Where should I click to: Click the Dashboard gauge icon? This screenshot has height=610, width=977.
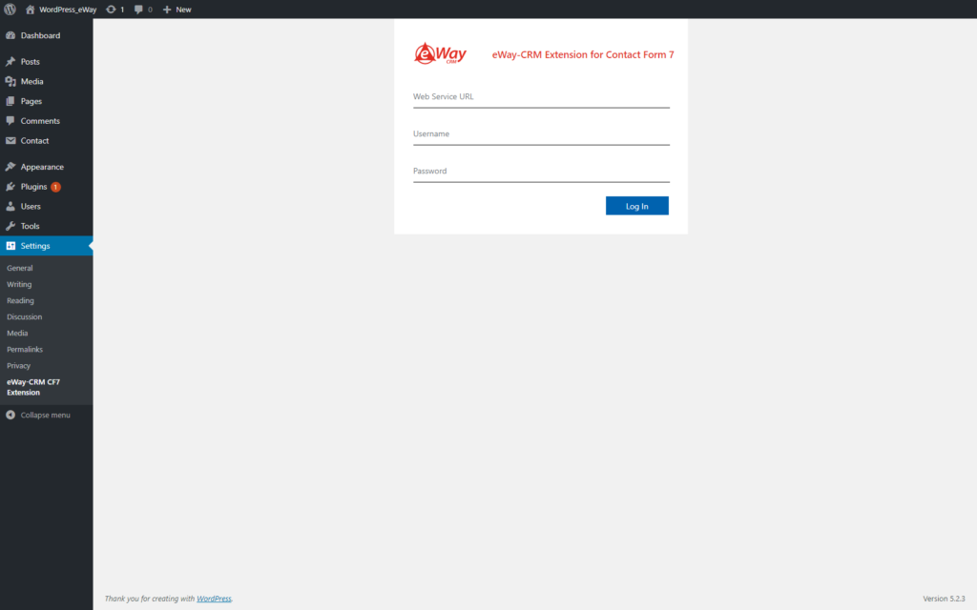(10, 35)
